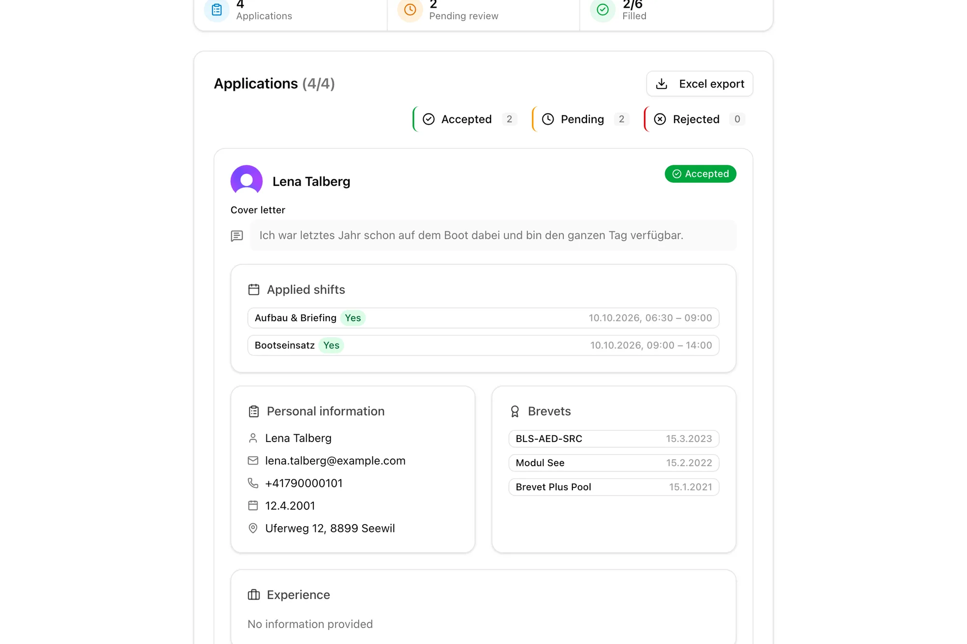Click the phone number +41790000101
Screen dimensions: 967x644
click(304, 483)
